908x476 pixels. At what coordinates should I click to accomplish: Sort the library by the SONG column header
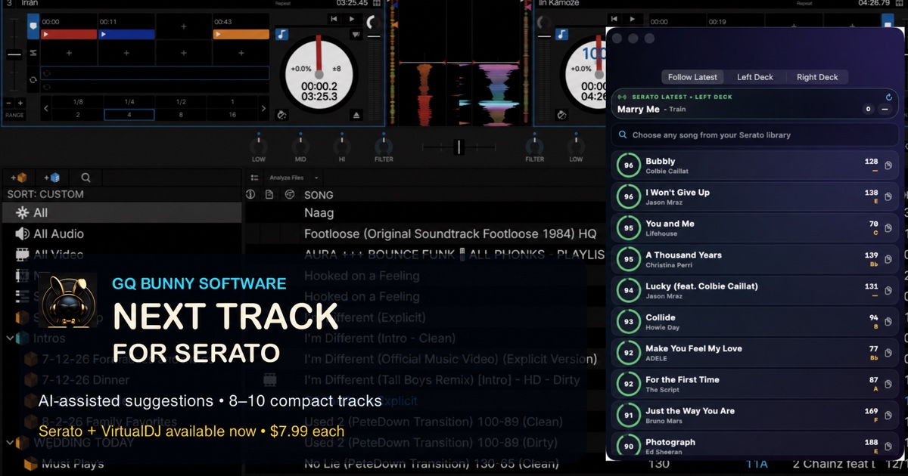click(x=319, y=195)
